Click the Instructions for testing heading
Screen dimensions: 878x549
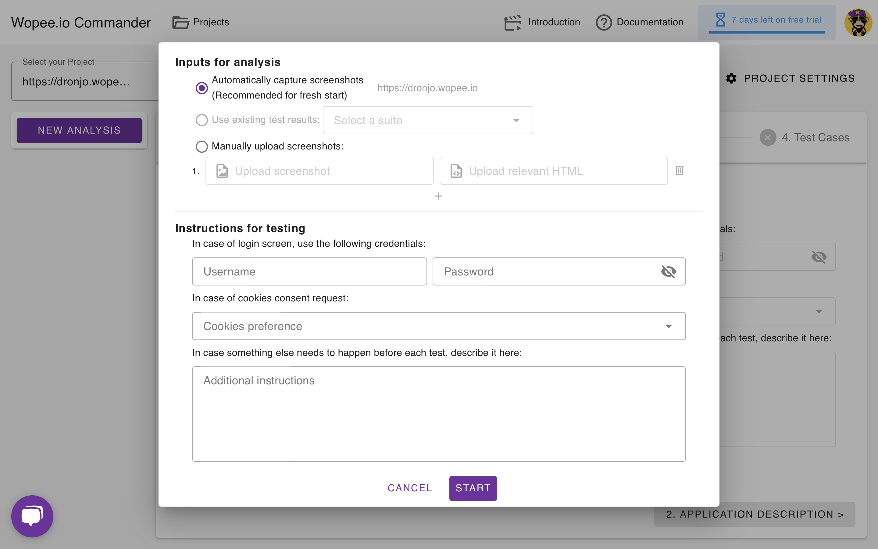pyautogui.click(x=240, y=228)
